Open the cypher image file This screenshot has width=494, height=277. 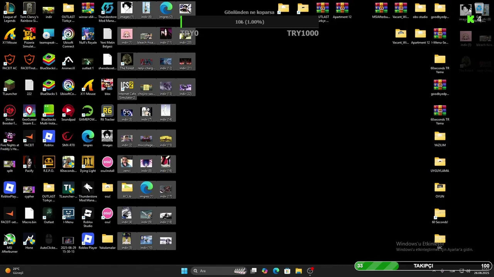pyautogui.click(x=29, y=190)
